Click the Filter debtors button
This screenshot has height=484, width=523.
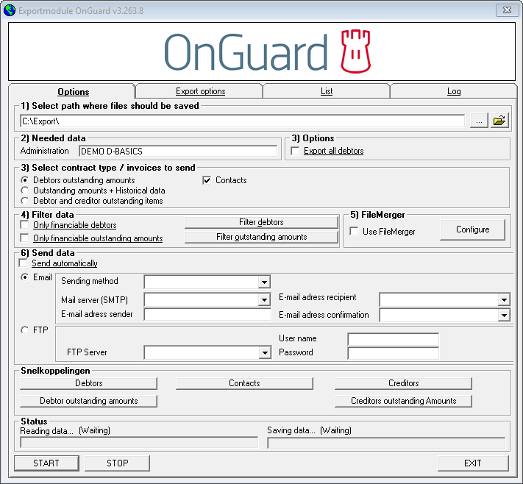point(261,222)
